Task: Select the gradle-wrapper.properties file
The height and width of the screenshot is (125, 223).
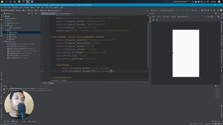Action: [x=21, y=49]
